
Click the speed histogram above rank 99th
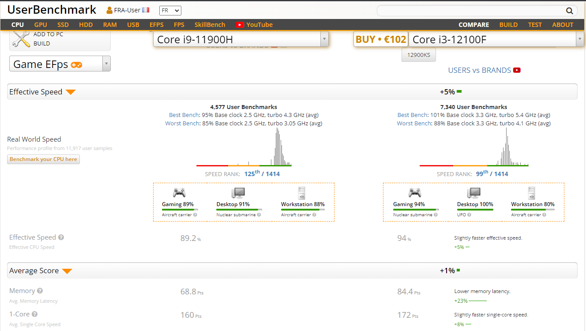pyautogui.click(x=474, y=147)
